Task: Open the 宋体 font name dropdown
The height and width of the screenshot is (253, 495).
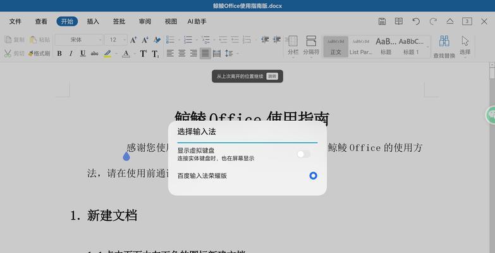Action: [x=79, y=40]
